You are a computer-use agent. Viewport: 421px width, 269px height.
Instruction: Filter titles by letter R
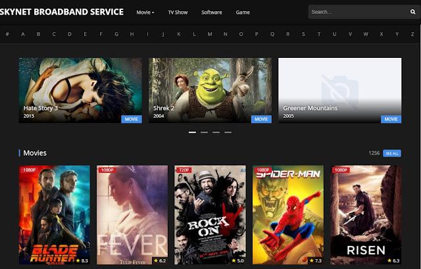tap(288, 34)
